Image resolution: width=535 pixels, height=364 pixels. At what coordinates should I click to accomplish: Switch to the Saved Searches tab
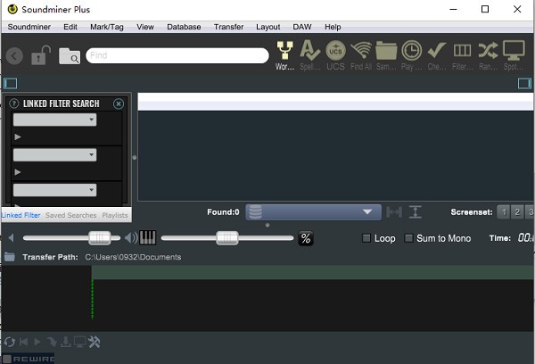[x=70, y=215]
